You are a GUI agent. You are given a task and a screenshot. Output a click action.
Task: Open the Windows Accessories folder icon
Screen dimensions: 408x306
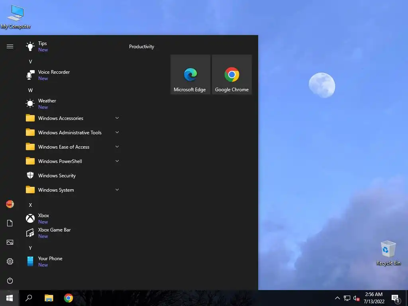point(30,118)
